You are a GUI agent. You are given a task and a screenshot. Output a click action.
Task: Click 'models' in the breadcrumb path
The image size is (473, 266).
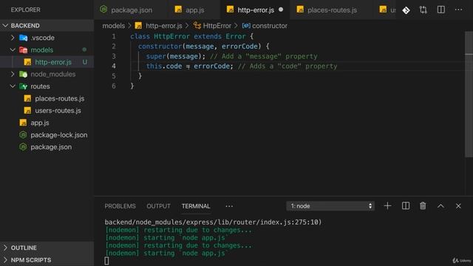click(113, 26)
